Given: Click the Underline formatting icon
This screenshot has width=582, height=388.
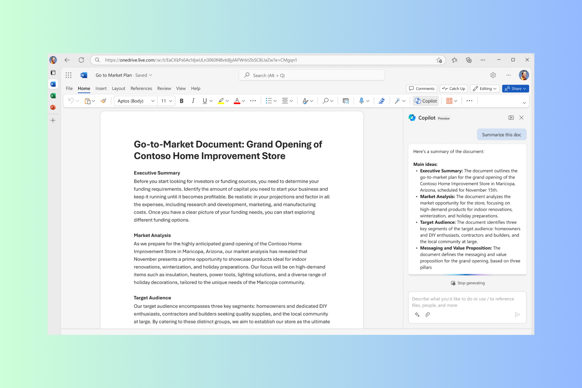Looking at the screenshot, I should coord(204,101).
